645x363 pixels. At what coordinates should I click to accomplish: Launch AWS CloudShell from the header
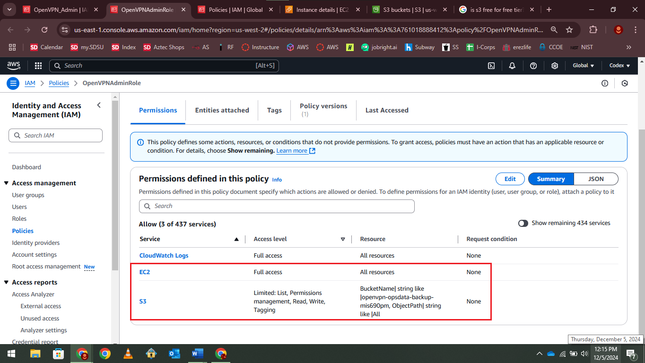491,66
